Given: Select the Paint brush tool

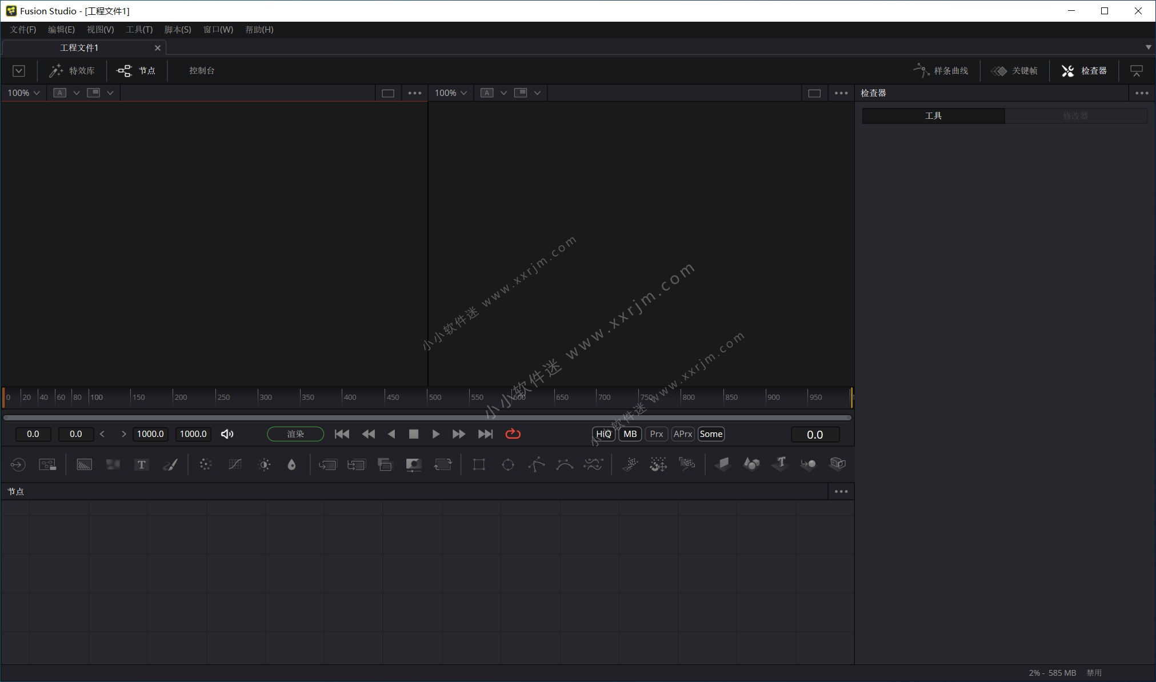Looking at the screenshot, I should click(x=170, y=464).
